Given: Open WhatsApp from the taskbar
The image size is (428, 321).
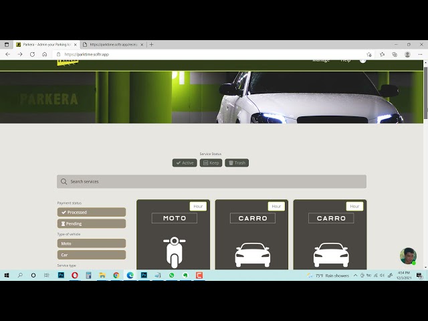Looking at the screenshot, I should pos(172,275).
